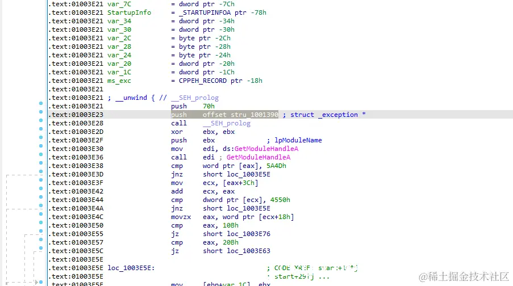Click GetModuleHandleA in the mov edi line
This screenshot has height=286, width=513.
coord(266,149)
